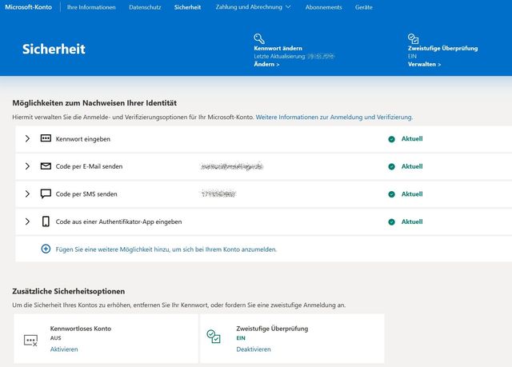Click Verwalten link under Zweistufige Überprüfung
The image size is (512, 367).
[x=424, y=64]
